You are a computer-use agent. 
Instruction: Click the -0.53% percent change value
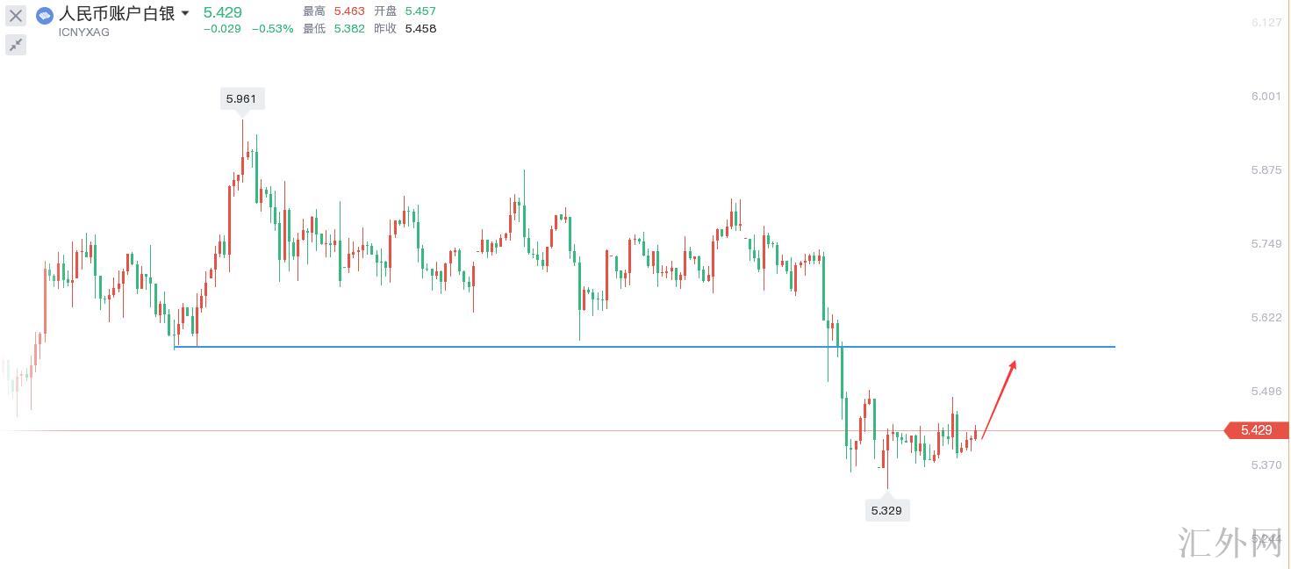tap(273, 29)
